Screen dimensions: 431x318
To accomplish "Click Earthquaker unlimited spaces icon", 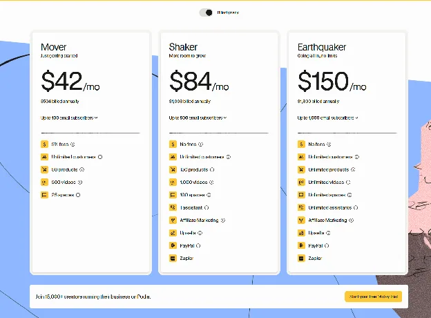I will [x=301, y=195].
